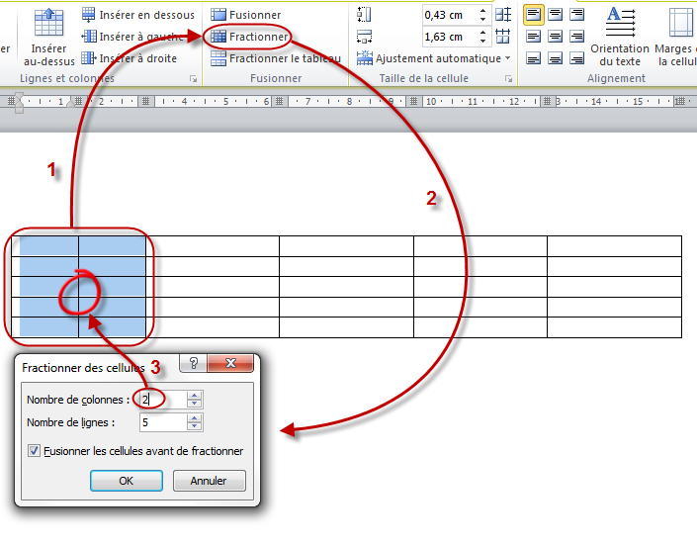Screen dimensions: 697x546
Task: Click the Insérer au-dessus button
Action: 48,38
